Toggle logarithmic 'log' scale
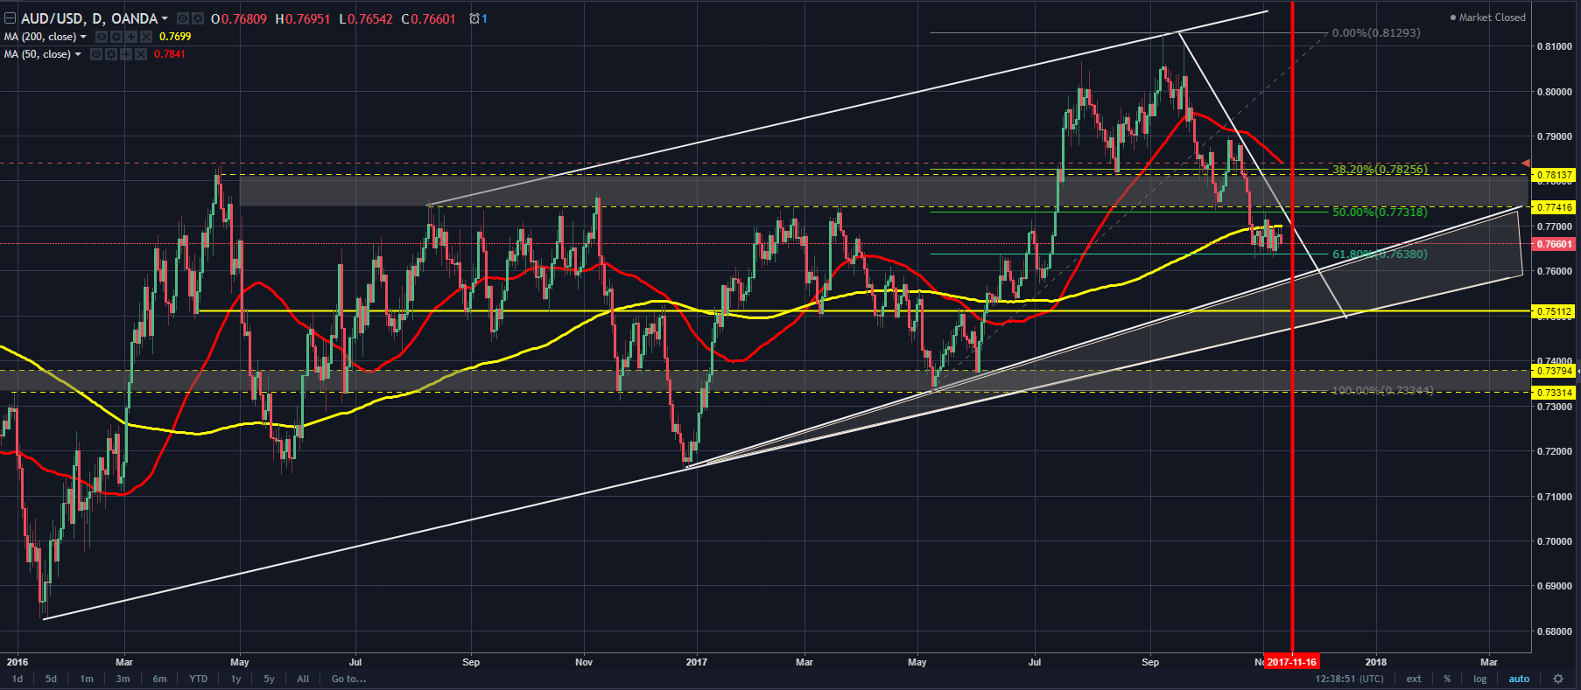This screenshot has width=1581, height=690. (x=1479, y=679)
